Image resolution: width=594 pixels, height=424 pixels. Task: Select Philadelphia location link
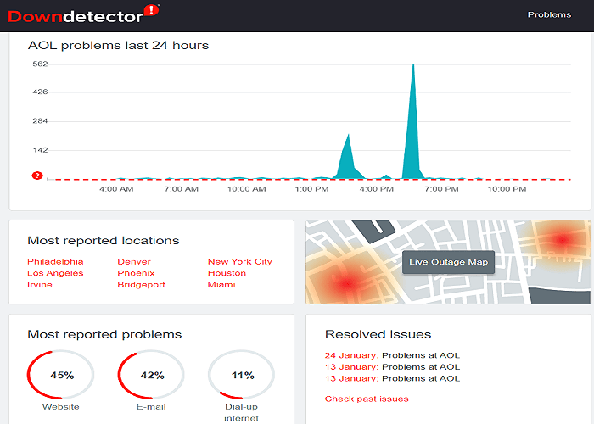pos(55,261)
